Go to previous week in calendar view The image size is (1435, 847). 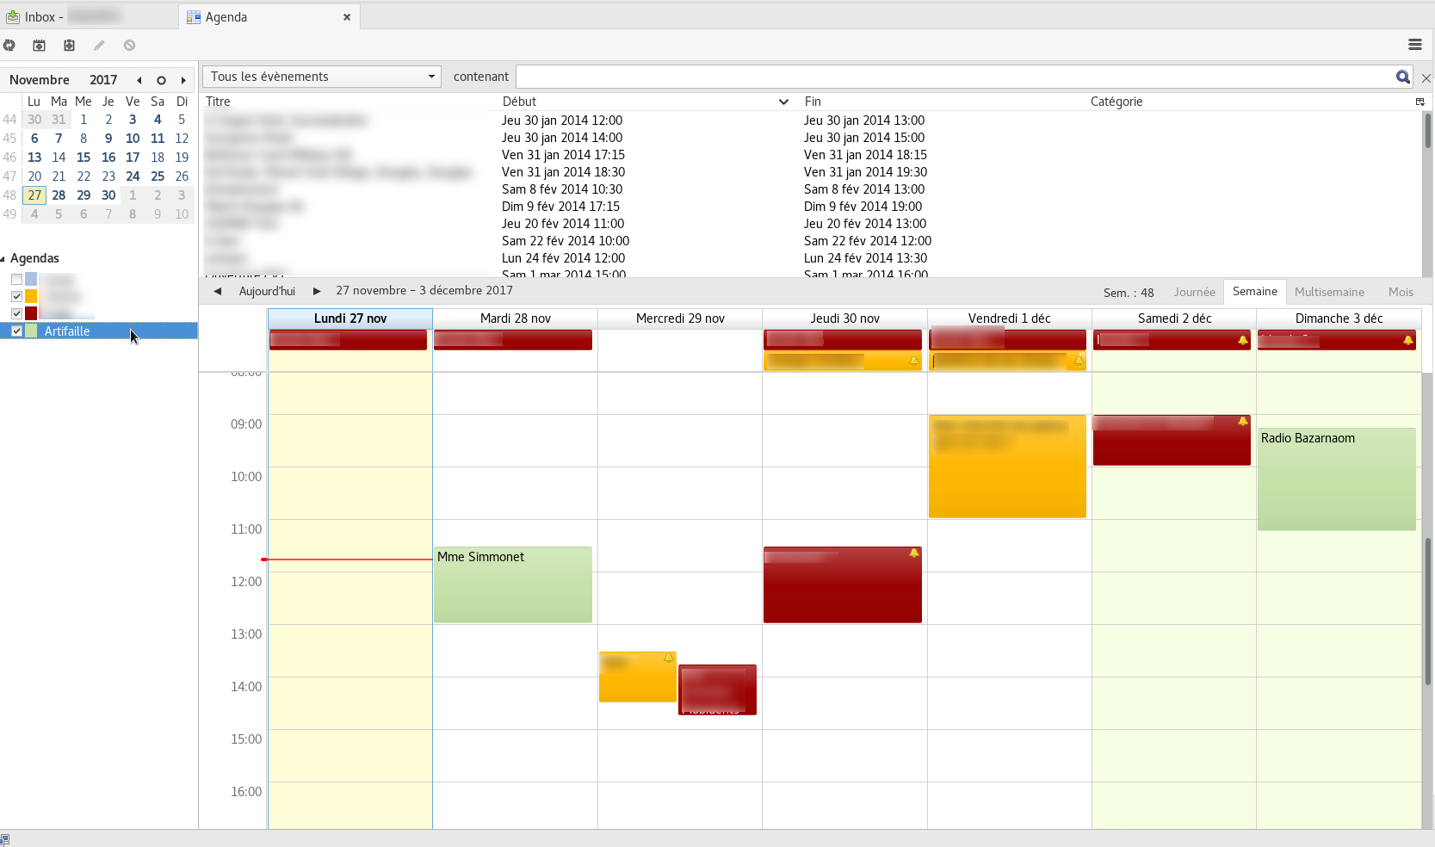click(x=218, y=292)
